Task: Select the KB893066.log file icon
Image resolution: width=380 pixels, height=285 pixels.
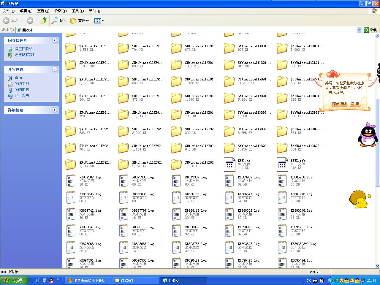Action: click(x=71, y=248)
